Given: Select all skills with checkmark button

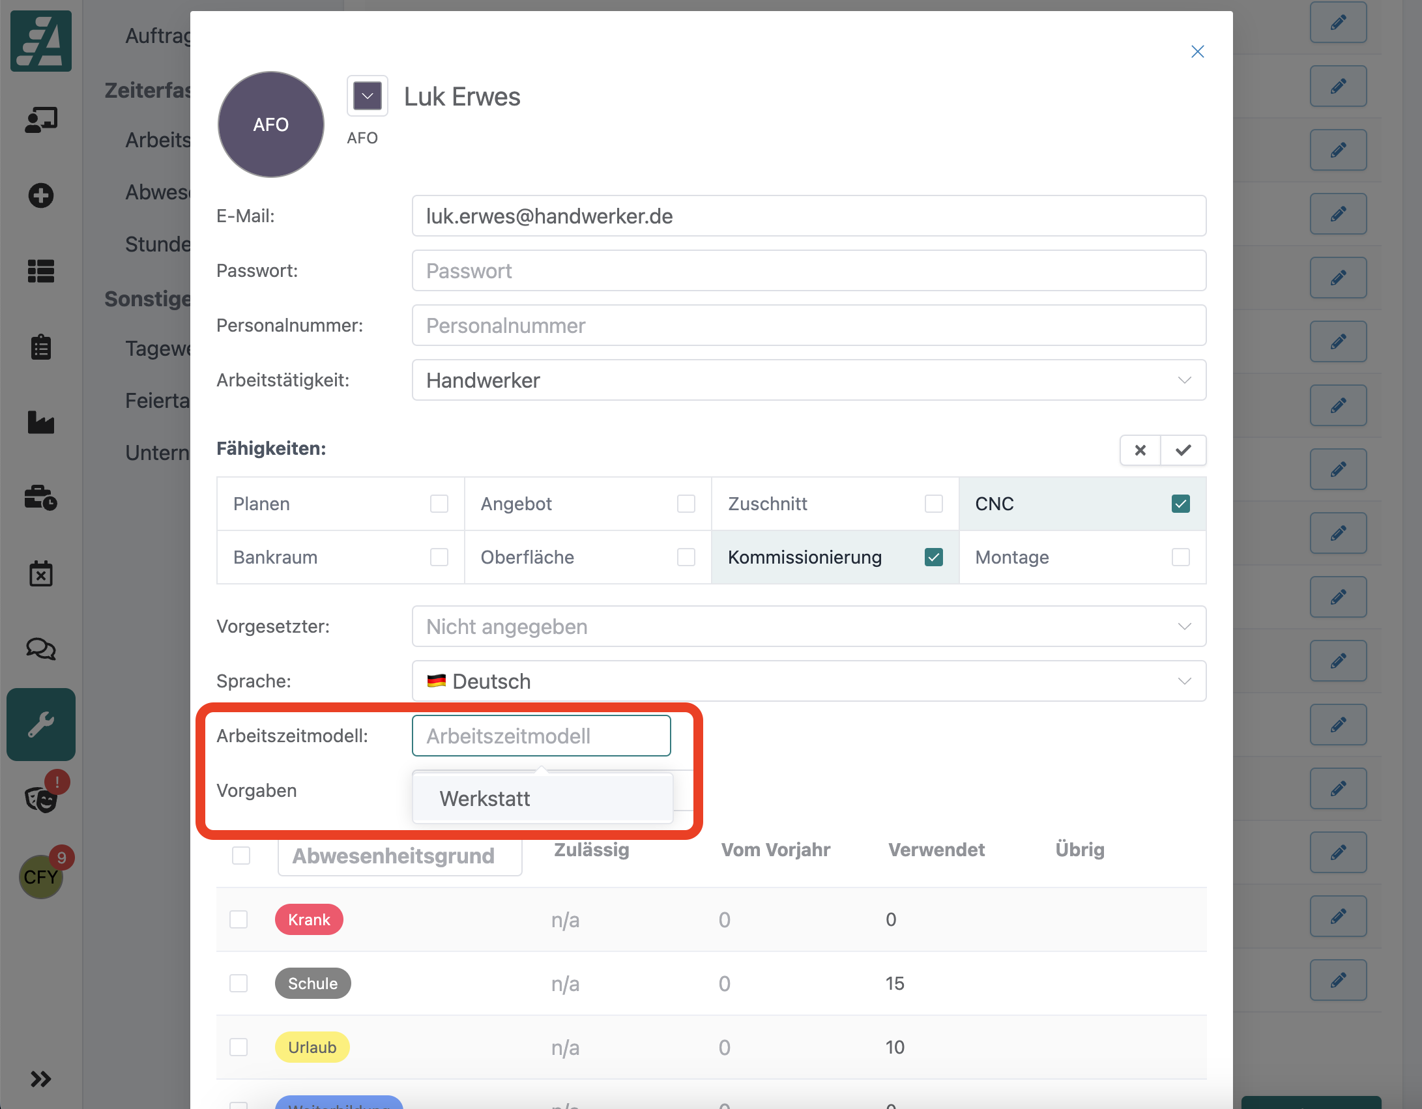Looking at the screenshot, I should tap(1183, 450).
